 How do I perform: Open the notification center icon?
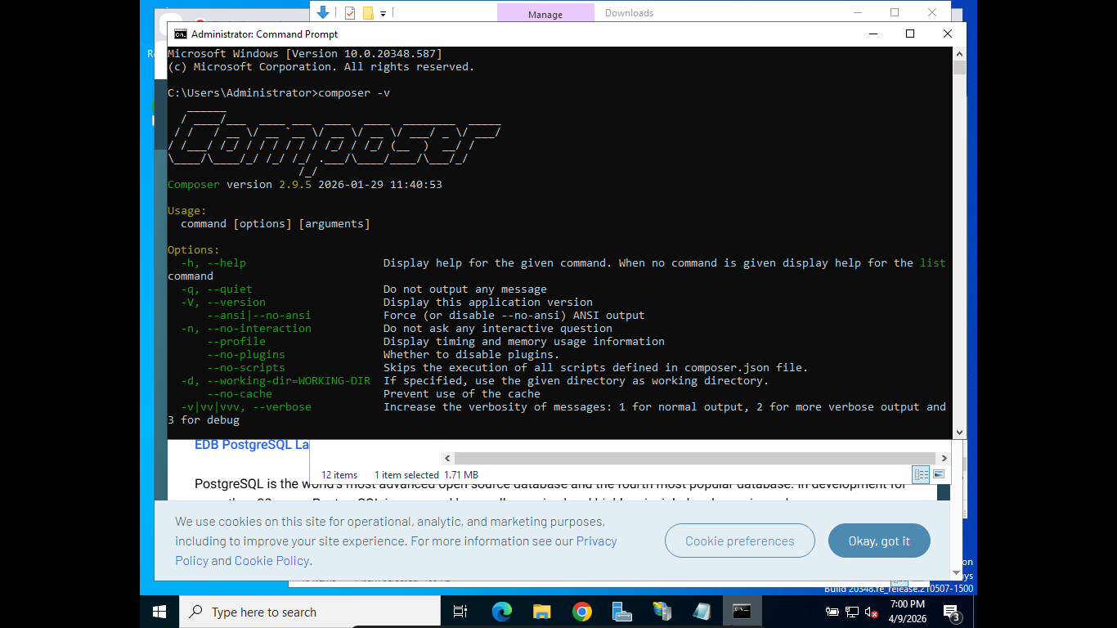coord(951,612)
